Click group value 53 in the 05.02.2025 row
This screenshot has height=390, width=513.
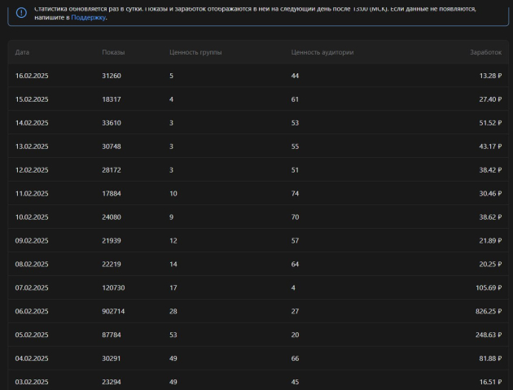173,335
